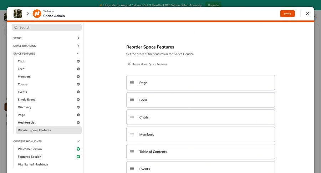Image resolution: width=321 pixels, height=173 pixels.
Task: Click the Members enabled checkmark in sidebar
Action: [78, 76]
